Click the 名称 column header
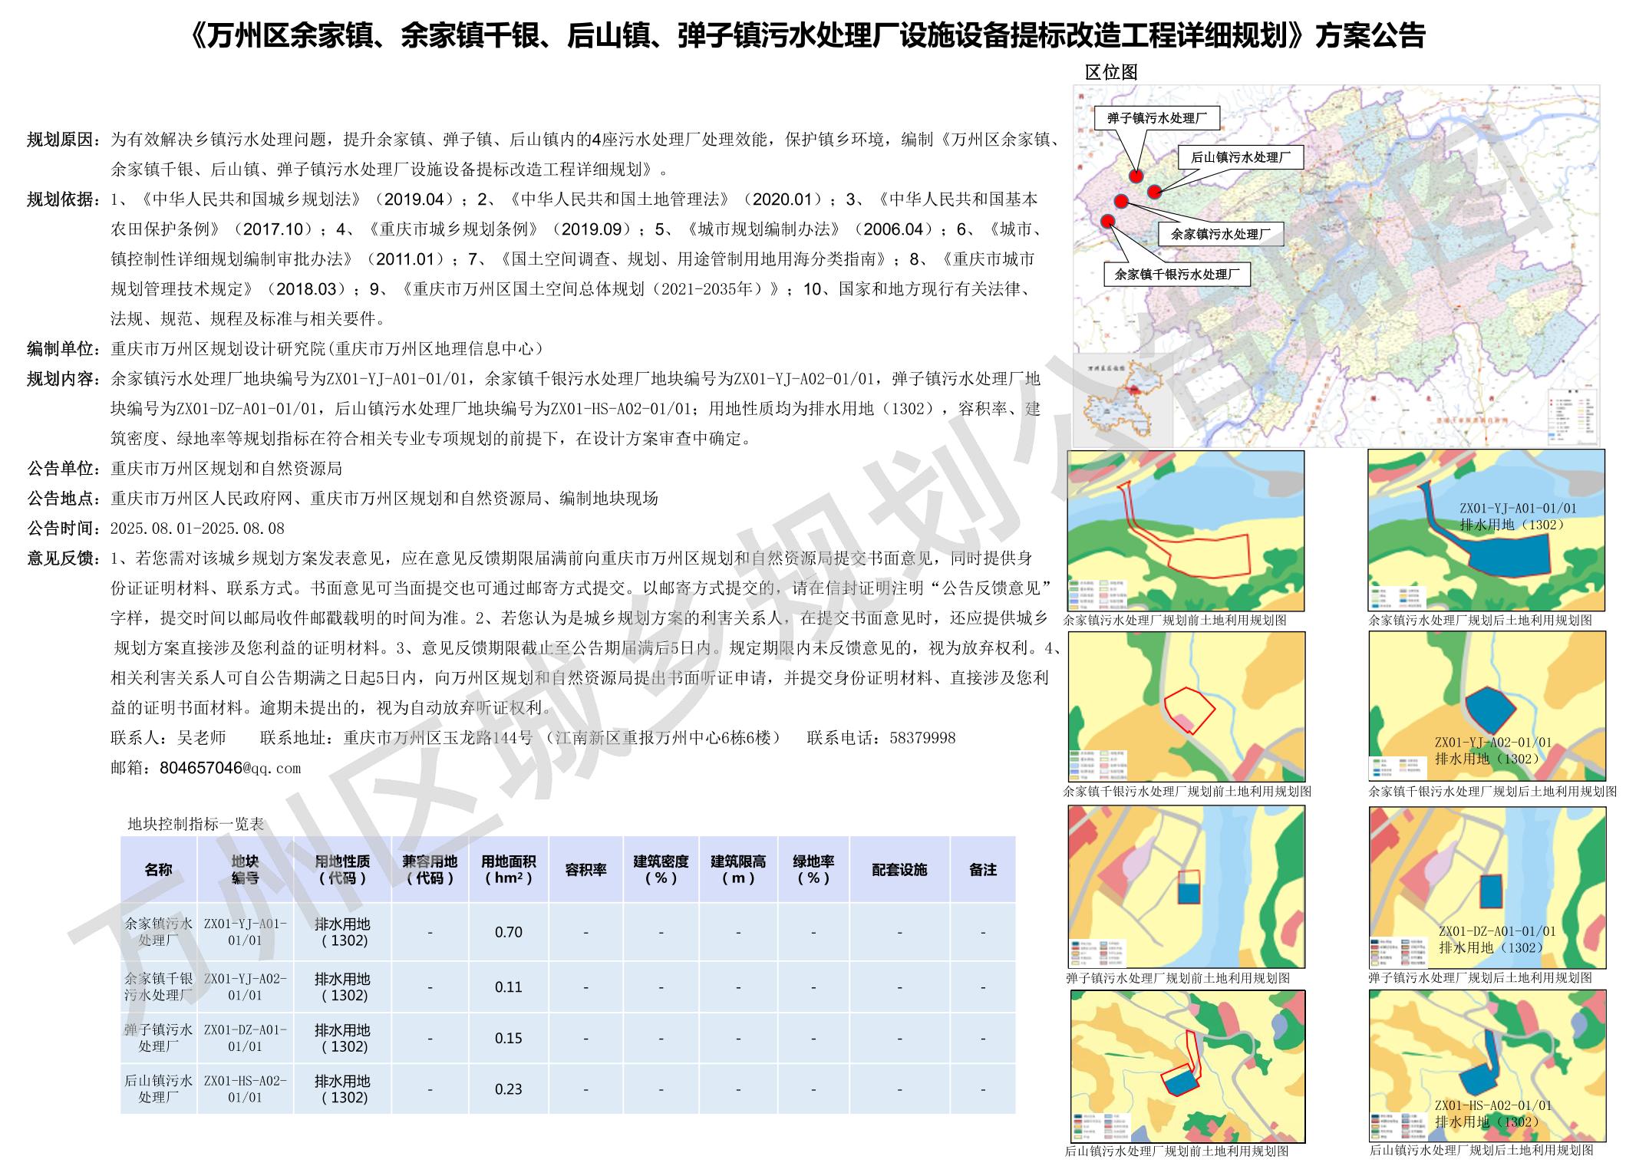 [x=159, y=869]
